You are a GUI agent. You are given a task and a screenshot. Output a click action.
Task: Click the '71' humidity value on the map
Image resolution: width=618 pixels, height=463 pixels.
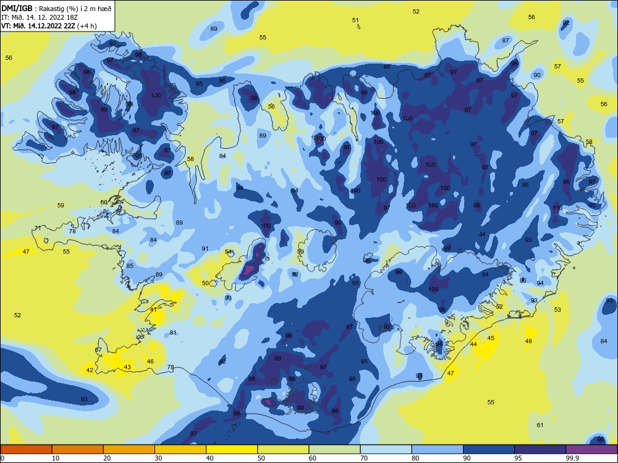tap(38, 228)
